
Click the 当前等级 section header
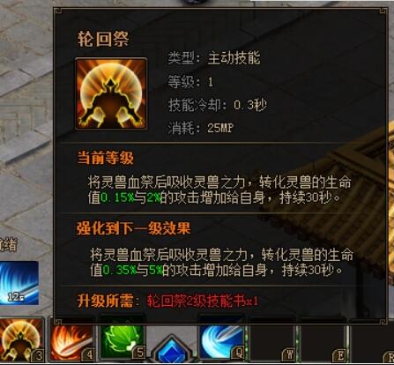coord(106,158)
